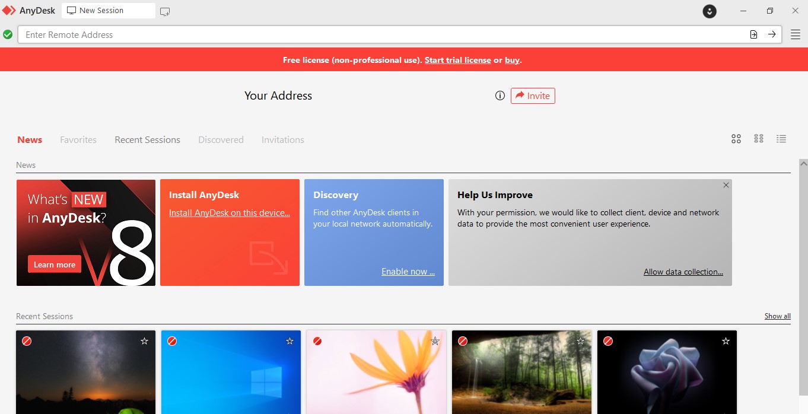
Task: Close the Help Us Improve card
Action: 726,185
